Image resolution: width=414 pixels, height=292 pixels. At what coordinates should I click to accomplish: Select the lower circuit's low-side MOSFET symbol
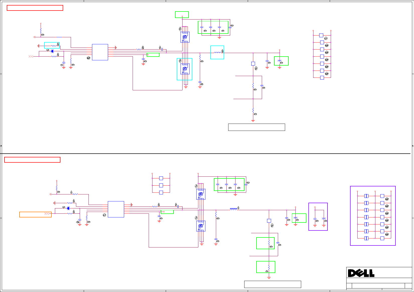pos(201,226)
